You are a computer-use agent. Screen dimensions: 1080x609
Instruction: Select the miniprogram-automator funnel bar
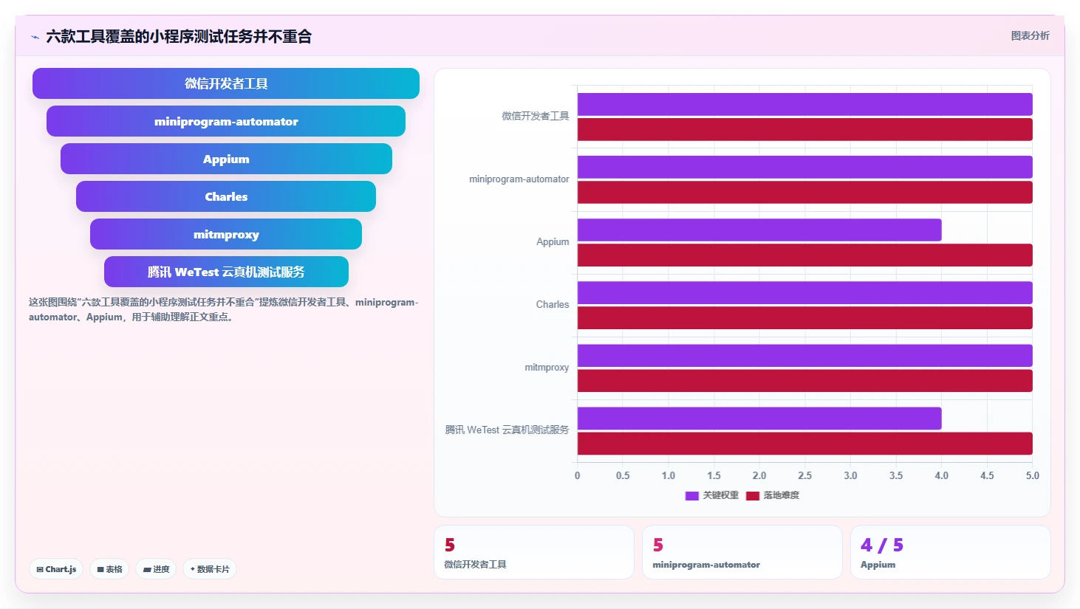click(x=226, y=121)
